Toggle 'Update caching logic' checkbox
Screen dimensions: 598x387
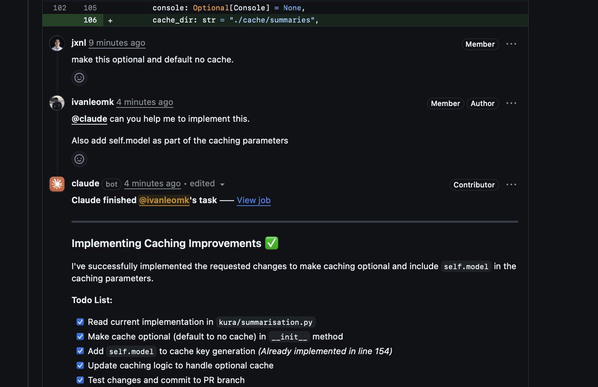pos(80,365)
